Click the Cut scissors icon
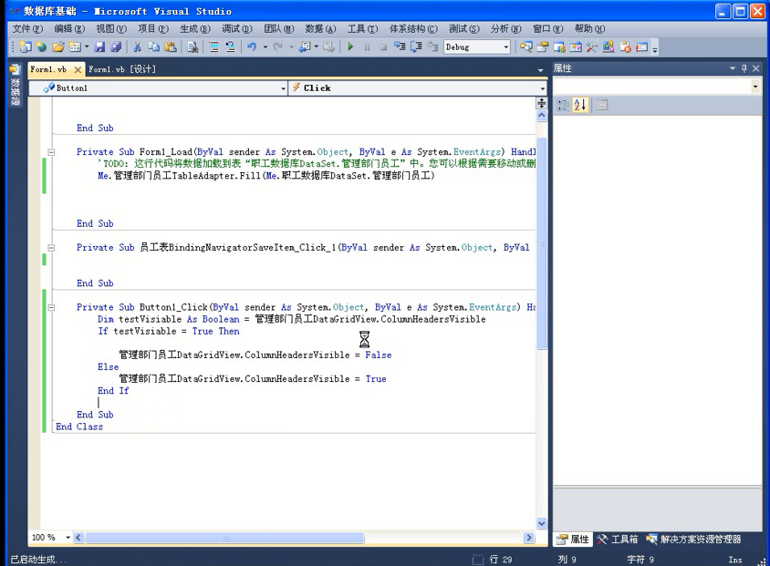 138,47
